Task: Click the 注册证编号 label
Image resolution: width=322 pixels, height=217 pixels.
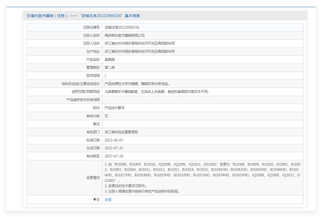Action: [91, 27]
